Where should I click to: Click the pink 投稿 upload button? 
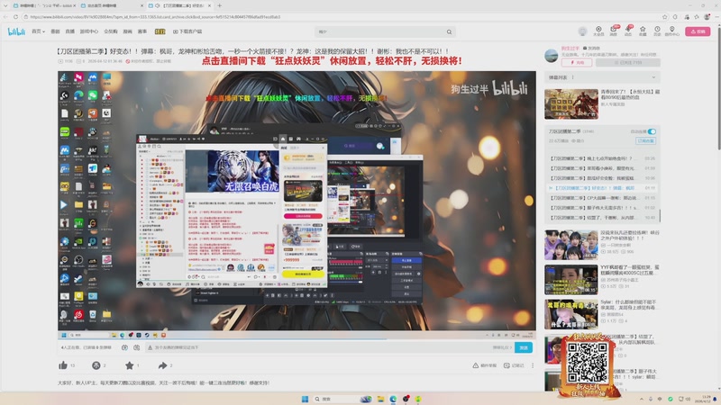tap(698, 31)
